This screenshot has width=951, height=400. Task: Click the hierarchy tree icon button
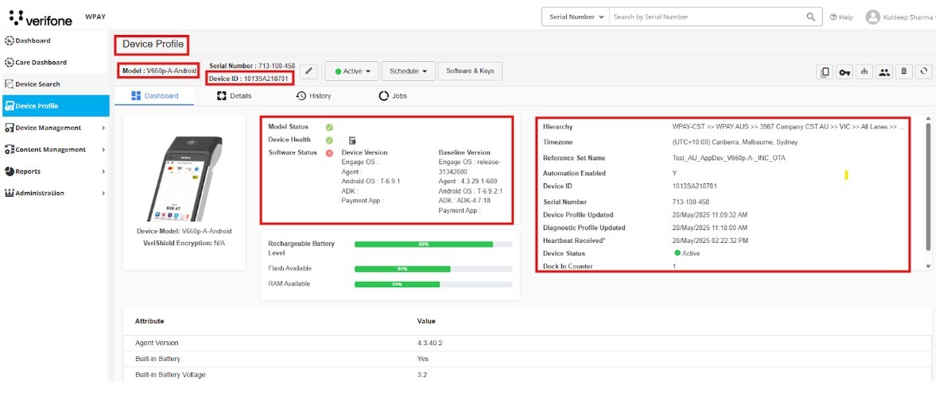[x=864, y=71]
